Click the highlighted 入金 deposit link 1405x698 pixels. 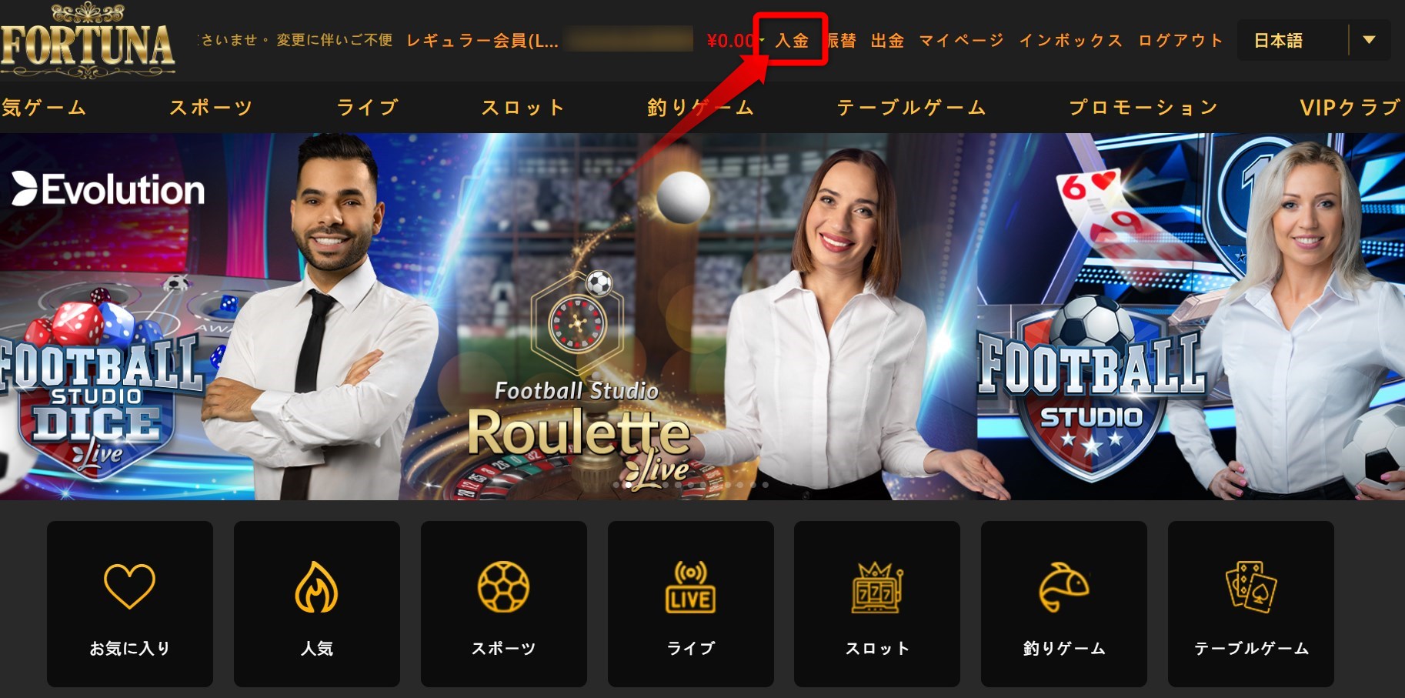point(792,40)
